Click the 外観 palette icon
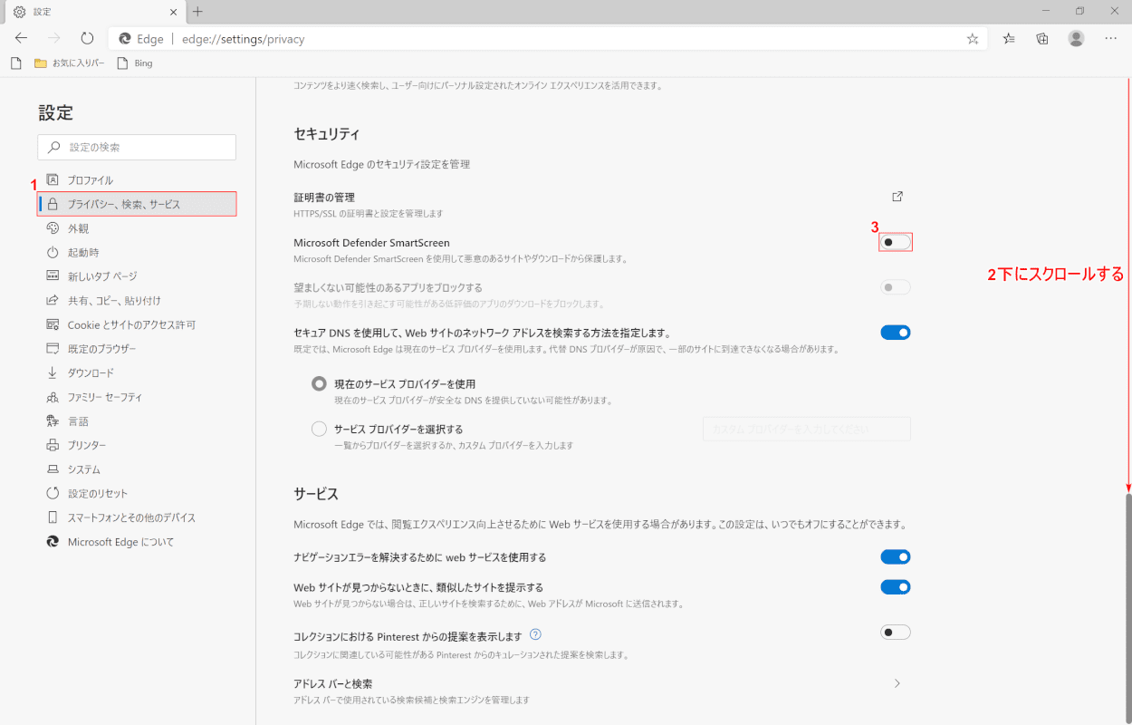This screenshot has height=725, width=1132. coord(53,228)
